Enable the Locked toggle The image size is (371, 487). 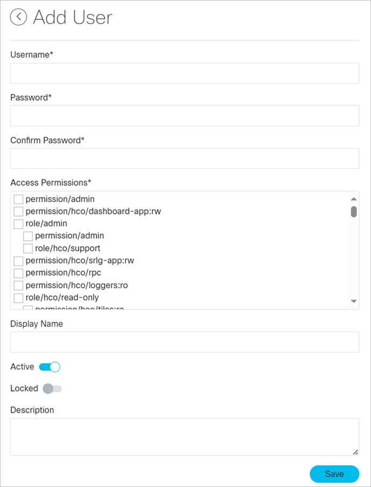52,388
